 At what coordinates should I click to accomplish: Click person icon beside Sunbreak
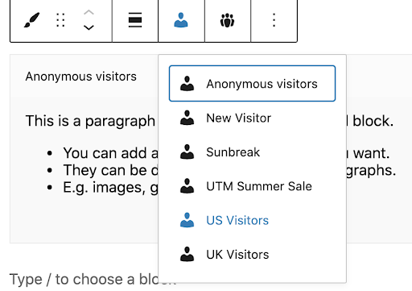point(187,152)
